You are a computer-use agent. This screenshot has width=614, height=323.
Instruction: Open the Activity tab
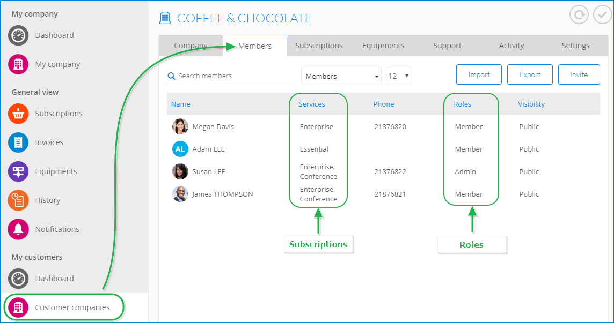[511, 46]
